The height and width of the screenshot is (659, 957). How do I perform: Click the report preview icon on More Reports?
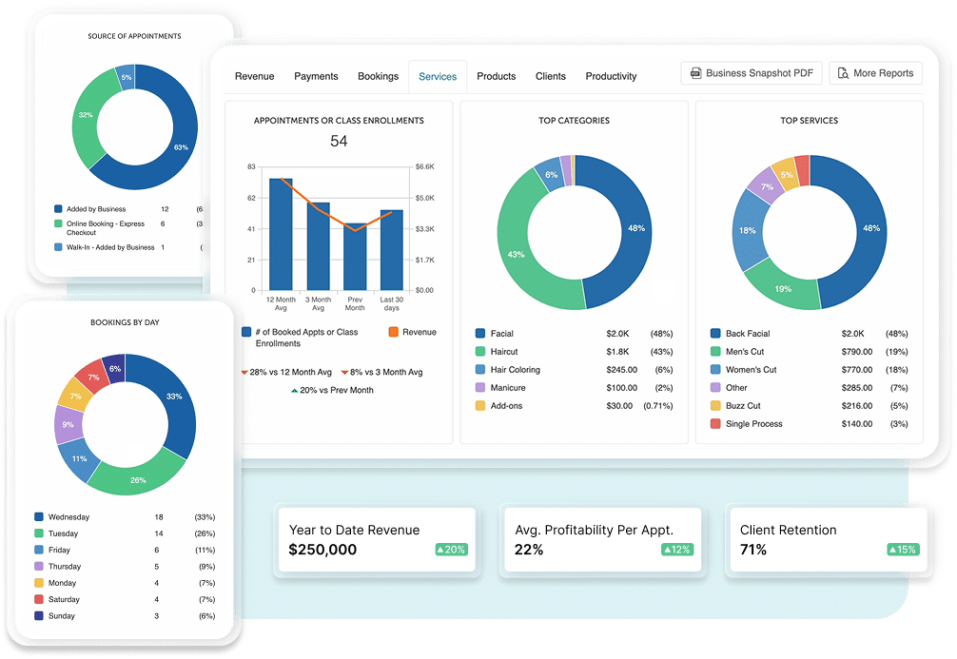(841, 72)
